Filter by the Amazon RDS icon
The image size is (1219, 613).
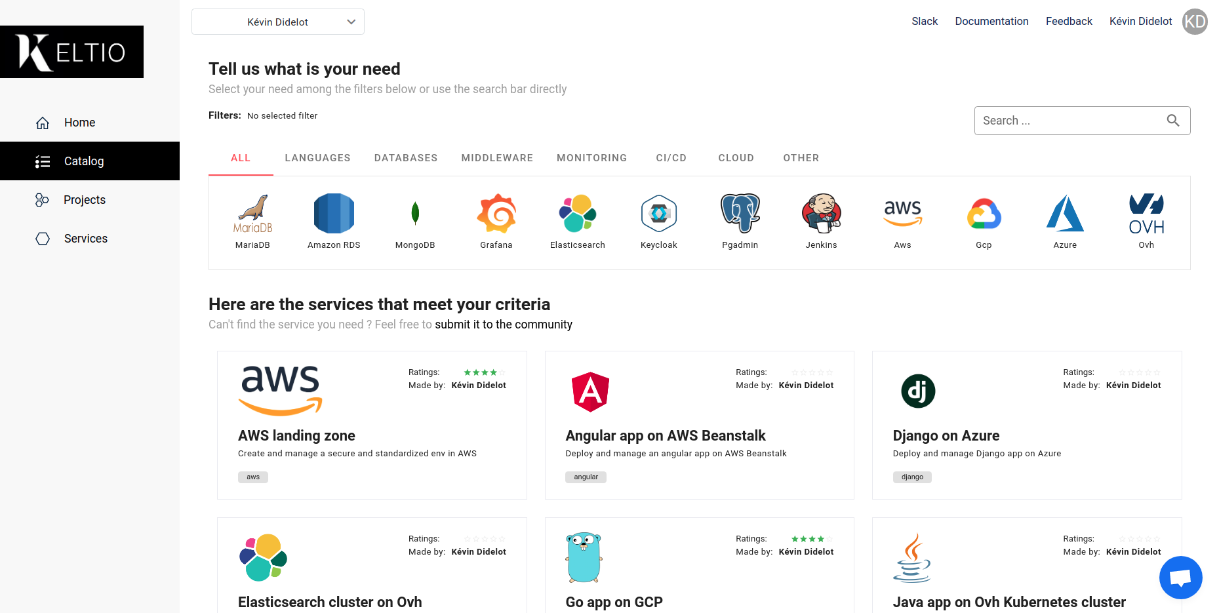tap(334, 214)
